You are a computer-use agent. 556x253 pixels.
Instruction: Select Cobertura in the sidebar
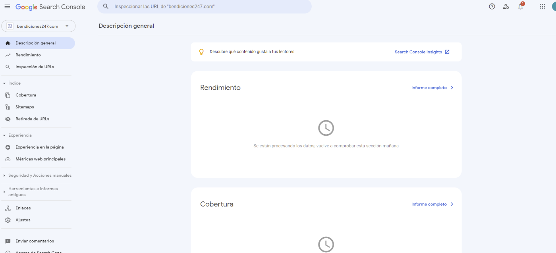(x=26, y=95)
